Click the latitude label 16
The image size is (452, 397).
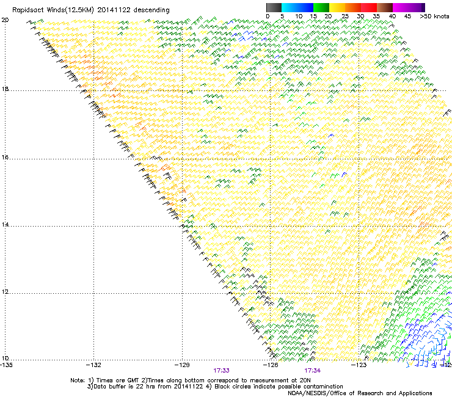(x=5, y=158)
